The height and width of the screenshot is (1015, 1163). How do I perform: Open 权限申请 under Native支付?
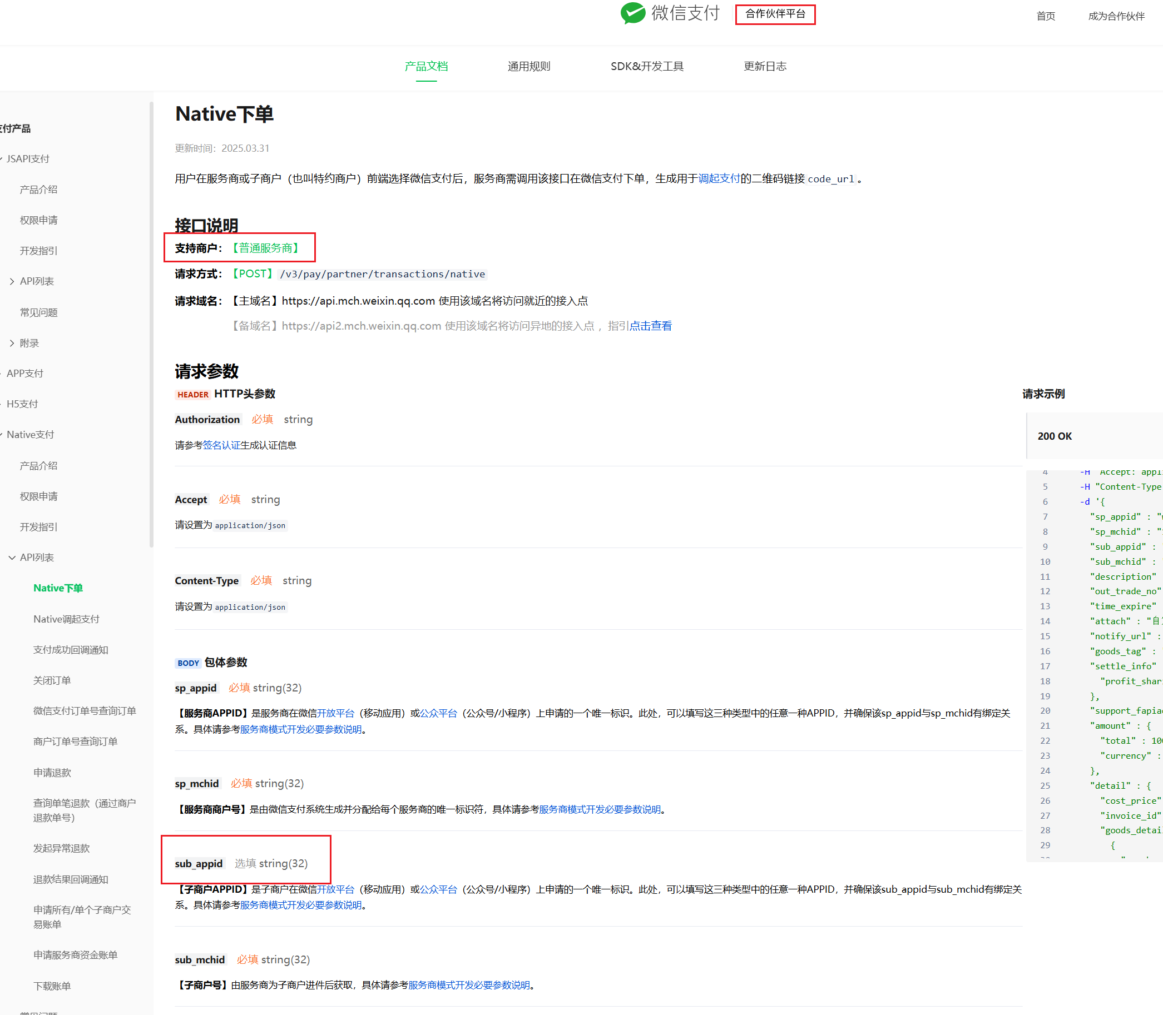tap(38, 496)
